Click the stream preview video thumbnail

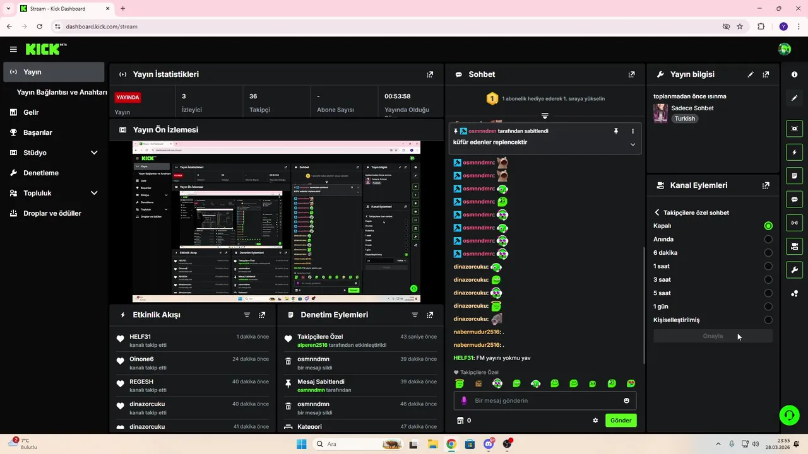tap(276, 221)
